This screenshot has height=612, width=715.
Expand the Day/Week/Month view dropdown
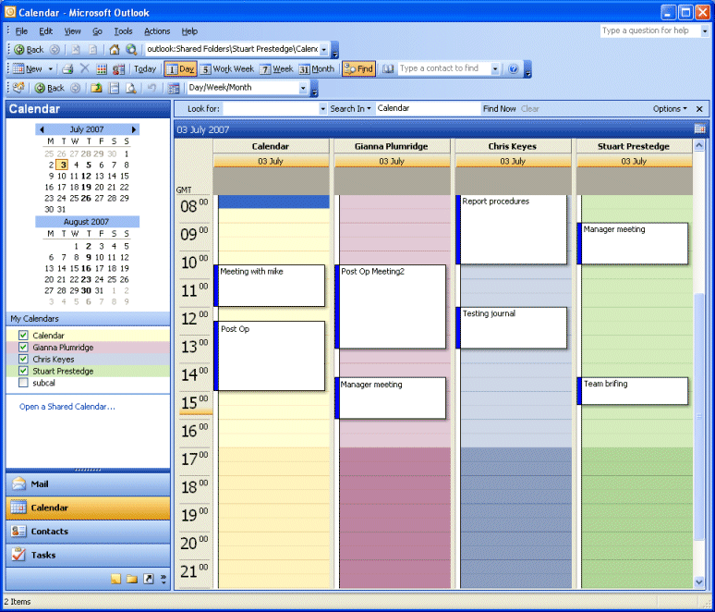303,88
